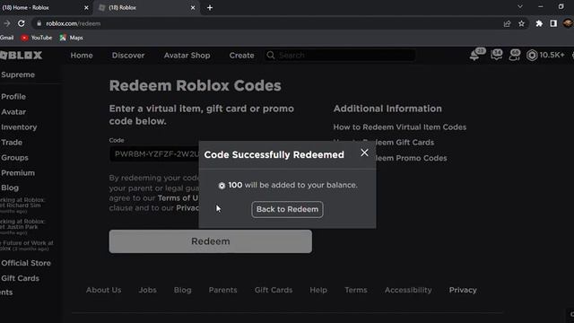The width and height of the screenshot is (574, 323).
Task: Click the Roblox logo
Action: [x=22, y=56]
